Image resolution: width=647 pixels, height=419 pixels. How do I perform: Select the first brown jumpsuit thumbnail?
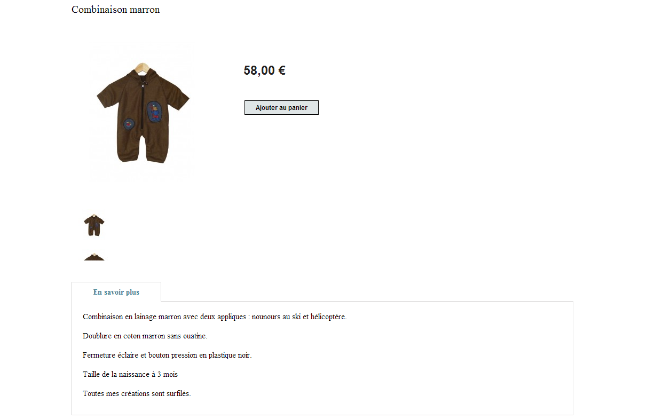(x=94, y=225)
